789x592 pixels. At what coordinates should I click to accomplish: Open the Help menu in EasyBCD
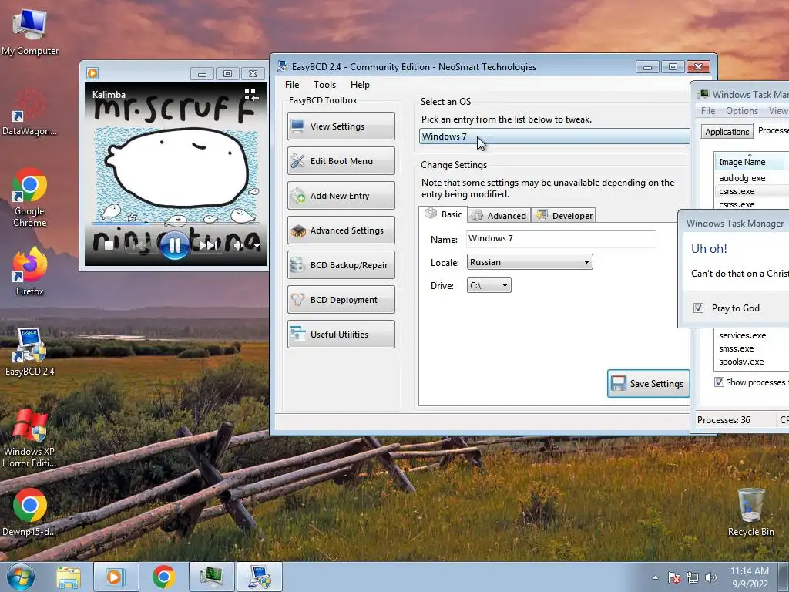[360, 85]
